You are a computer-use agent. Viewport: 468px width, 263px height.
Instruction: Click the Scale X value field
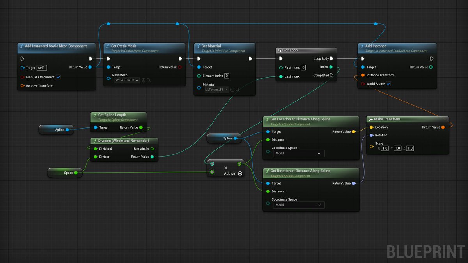click(385, 148)
